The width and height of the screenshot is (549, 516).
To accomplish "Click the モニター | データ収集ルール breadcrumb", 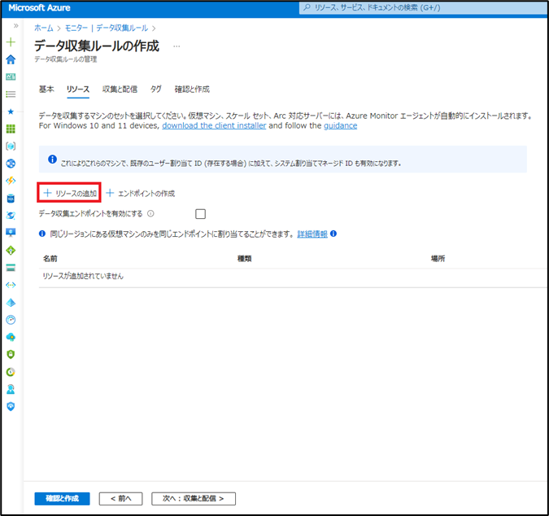I will coord(107,28).
